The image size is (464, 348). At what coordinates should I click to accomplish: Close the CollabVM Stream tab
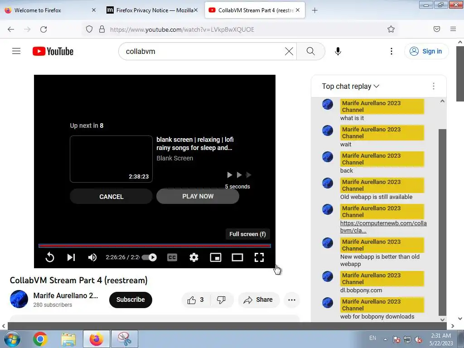point(298,10)
